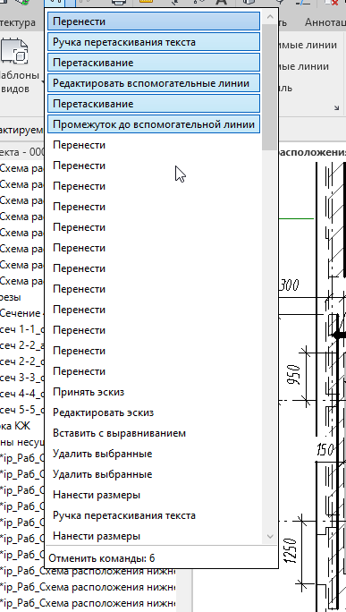Open 'сеч 3-3' view in project browser

pyautogui.click(x=21, y=378)
